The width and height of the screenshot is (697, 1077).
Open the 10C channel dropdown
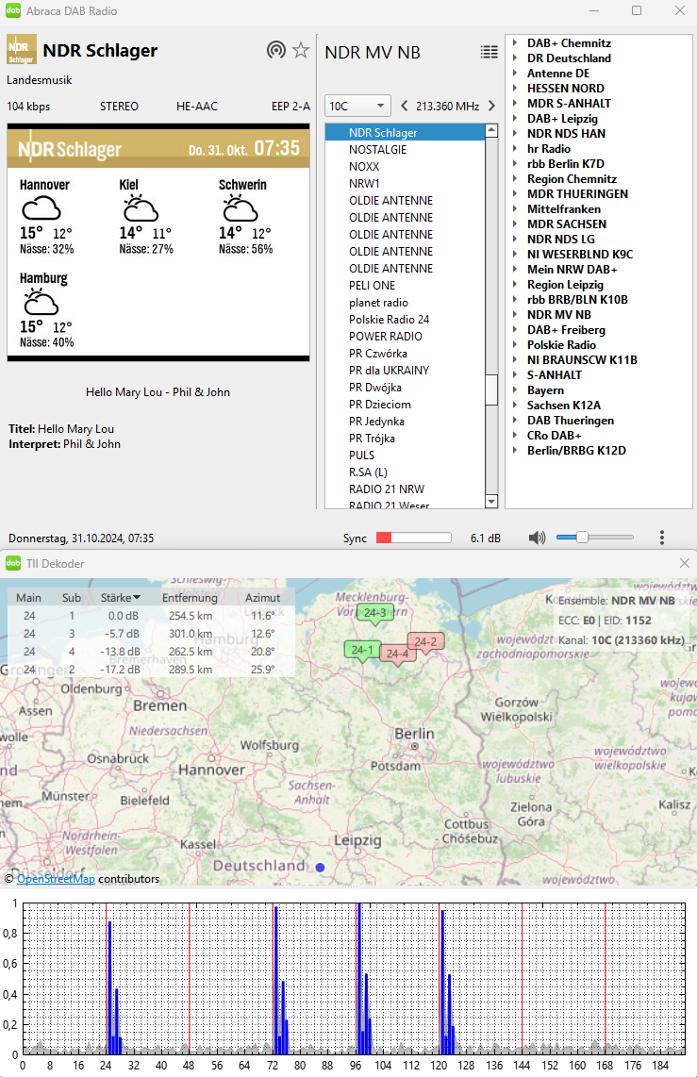[x=357, y=106]
